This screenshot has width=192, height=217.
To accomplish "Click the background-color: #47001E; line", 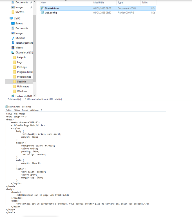I will (38, 146).
